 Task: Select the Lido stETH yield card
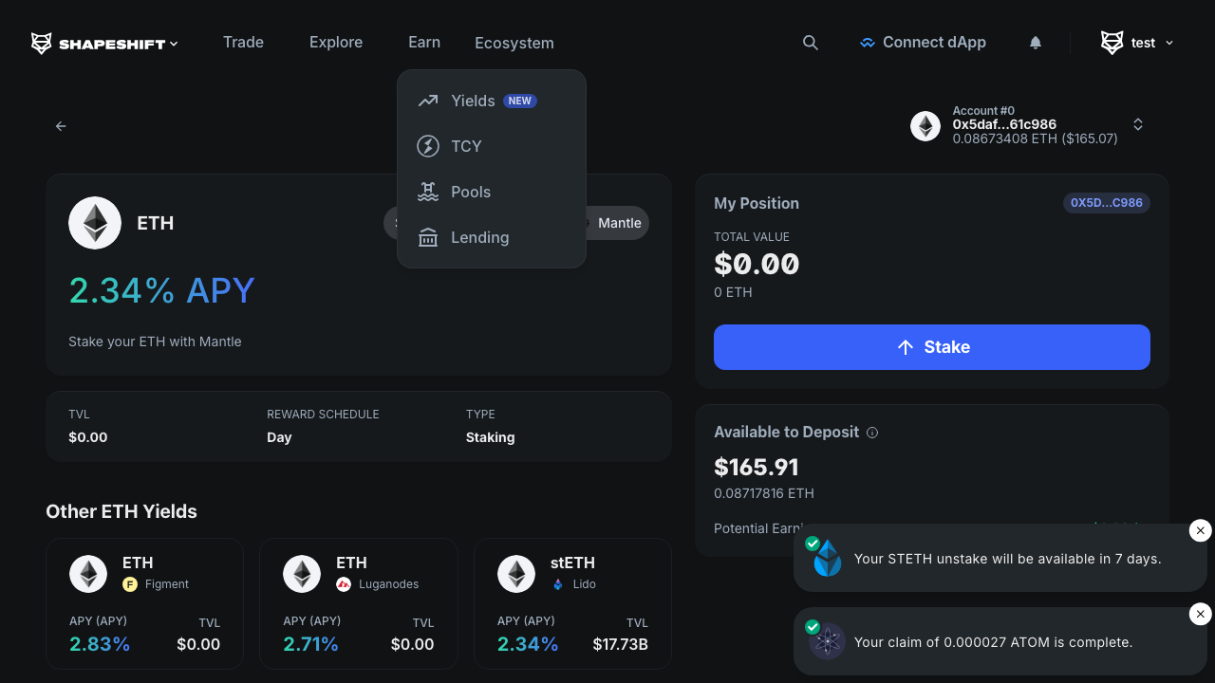coord(572,603)
